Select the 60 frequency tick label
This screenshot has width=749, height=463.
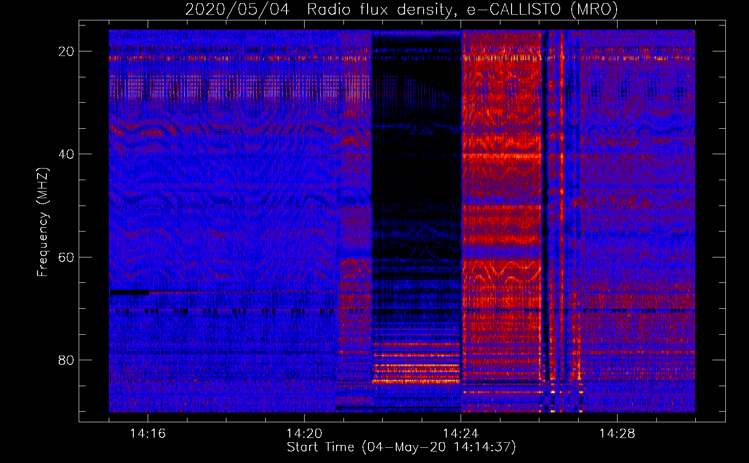coord(66,257)
